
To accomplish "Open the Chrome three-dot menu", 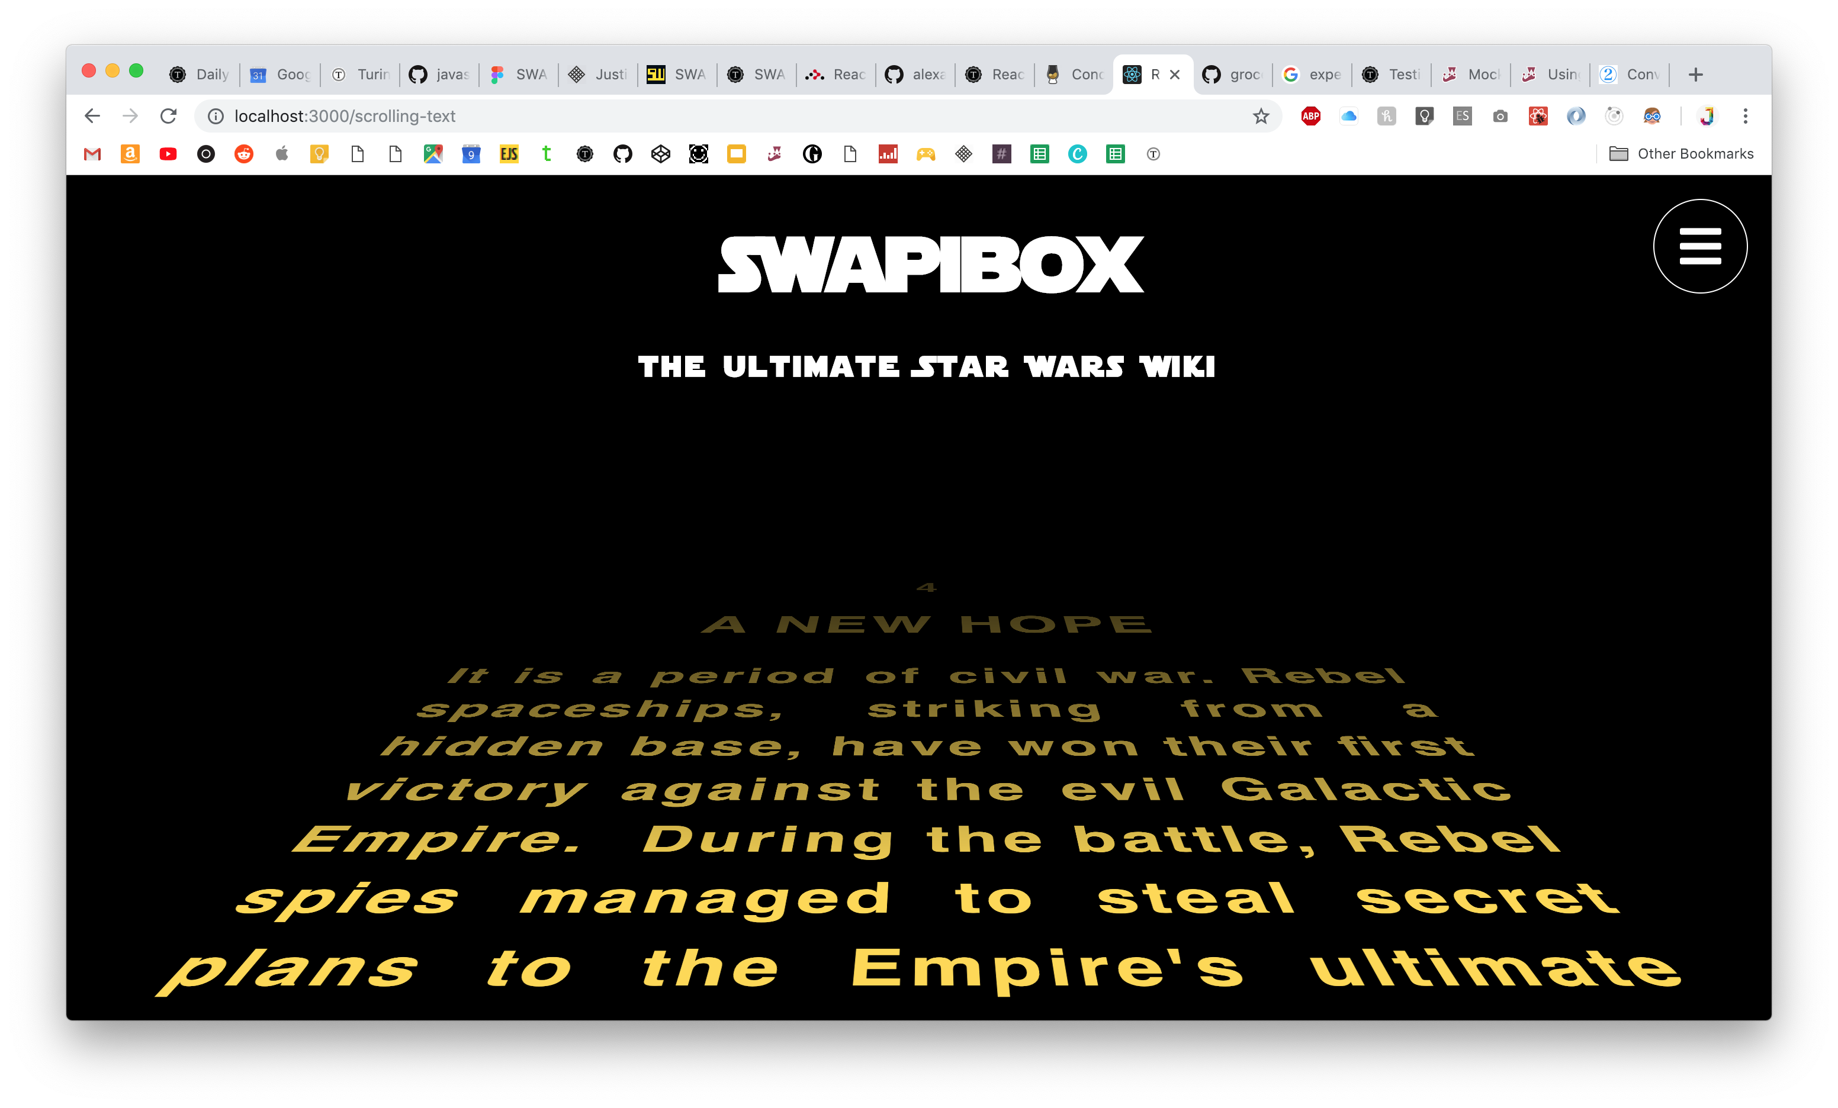I will click(x=1745, y=117).
